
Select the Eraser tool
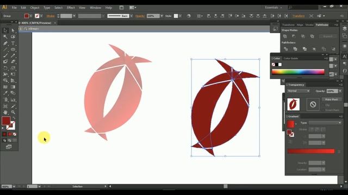pos(13,62)
